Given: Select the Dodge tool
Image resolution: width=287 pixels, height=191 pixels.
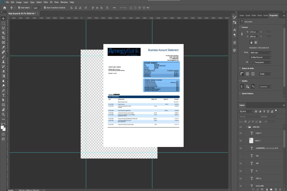Looking at the screenshot, I should click(3, 85).
